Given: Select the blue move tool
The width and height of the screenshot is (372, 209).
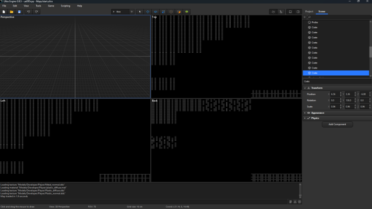Looking at the screenshot, I should pyautogui.click(x=148, y=11).
